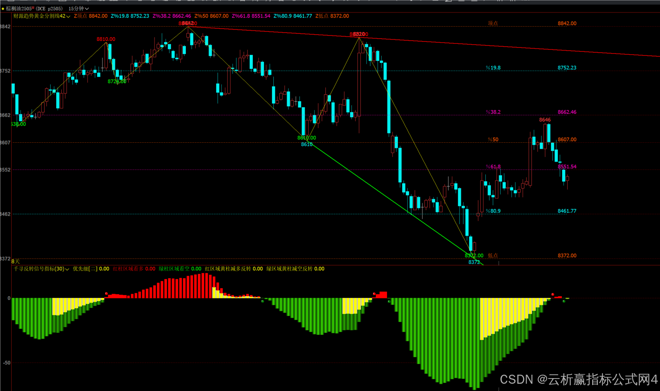Select the Z低点 8372.00 header value
The width and height of the screenshot is (660, 391).
[x=332, y=16]
